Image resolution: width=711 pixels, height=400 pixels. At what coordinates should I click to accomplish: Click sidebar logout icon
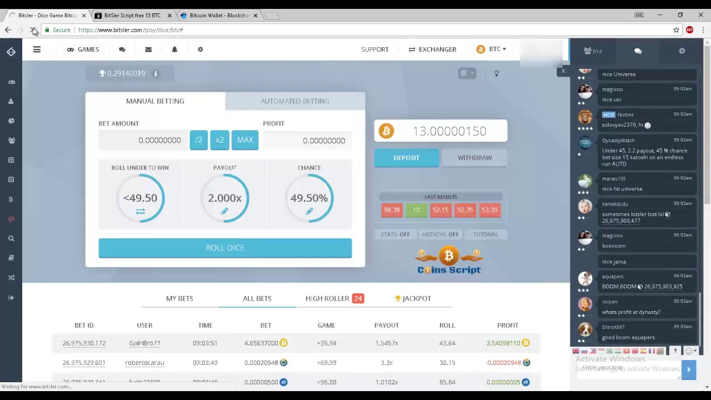point(11,298)
